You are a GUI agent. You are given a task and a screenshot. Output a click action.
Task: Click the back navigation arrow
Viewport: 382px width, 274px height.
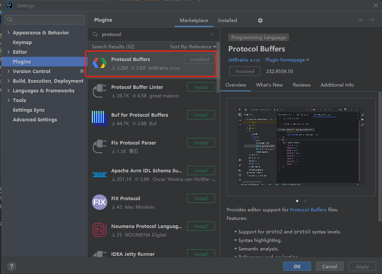[x=361, y=20]
